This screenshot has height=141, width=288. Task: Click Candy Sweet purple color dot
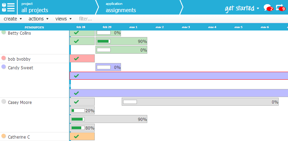(x=4, y=67)
